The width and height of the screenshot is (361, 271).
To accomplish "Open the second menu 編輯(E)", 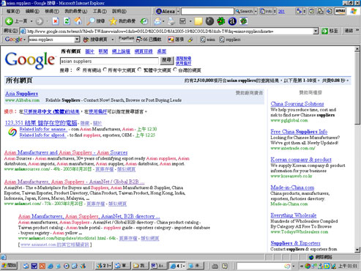I will pyautogui.click(x=32, y=11).
